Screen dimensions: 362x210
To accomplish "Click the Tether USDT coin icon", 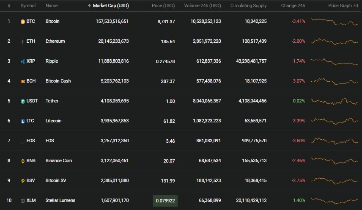I will click(23, 101).
